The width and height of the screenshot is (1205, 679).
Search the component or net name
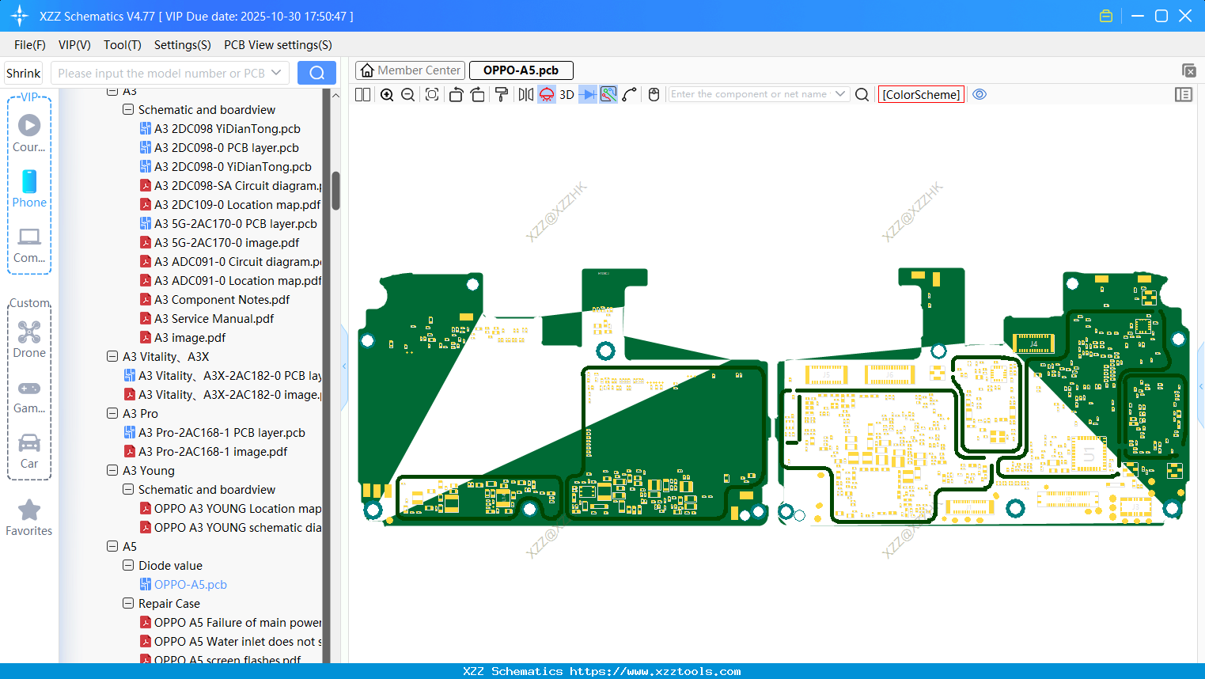[862, 95]
